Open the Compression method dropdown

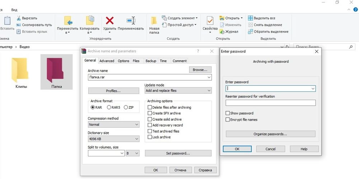click(x=113, y=124)
